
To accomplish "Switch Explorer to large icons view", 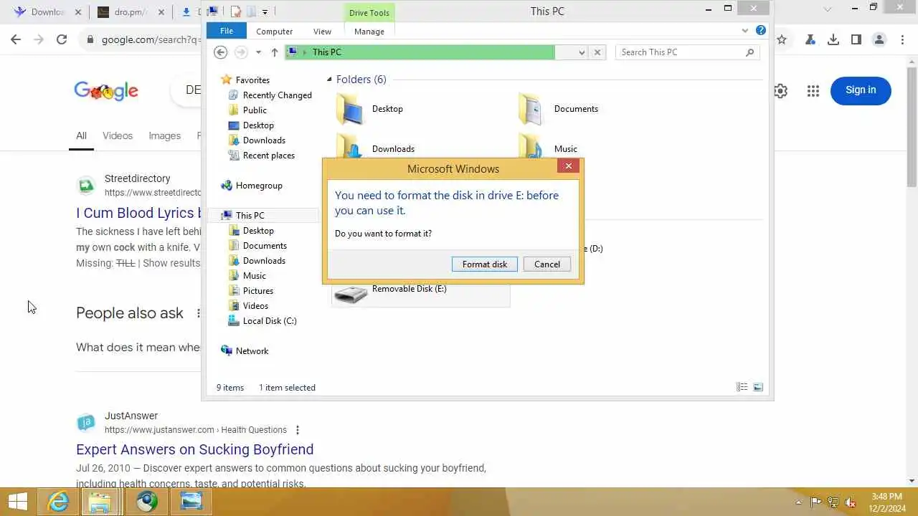I will 758,387.
